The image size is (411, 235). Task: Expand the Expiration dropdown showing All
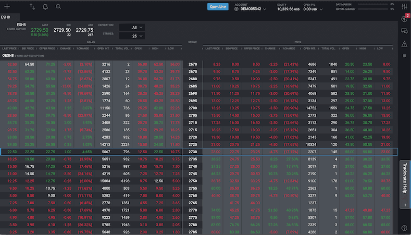(x=132, y=27)
